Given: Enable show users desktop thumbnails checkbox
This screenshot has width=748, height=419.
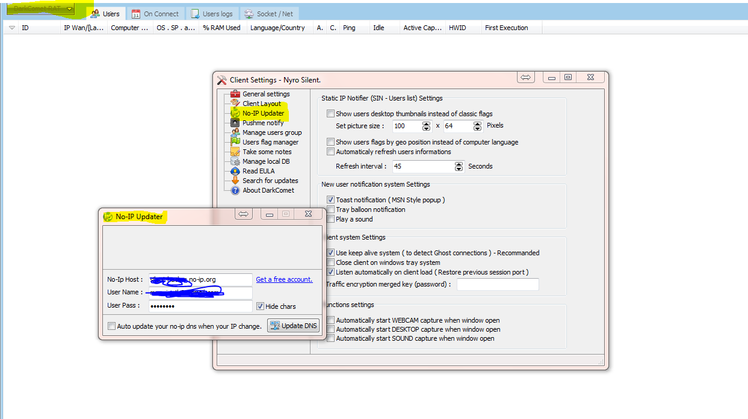Looking at the screenshot, I should point(330,114).
